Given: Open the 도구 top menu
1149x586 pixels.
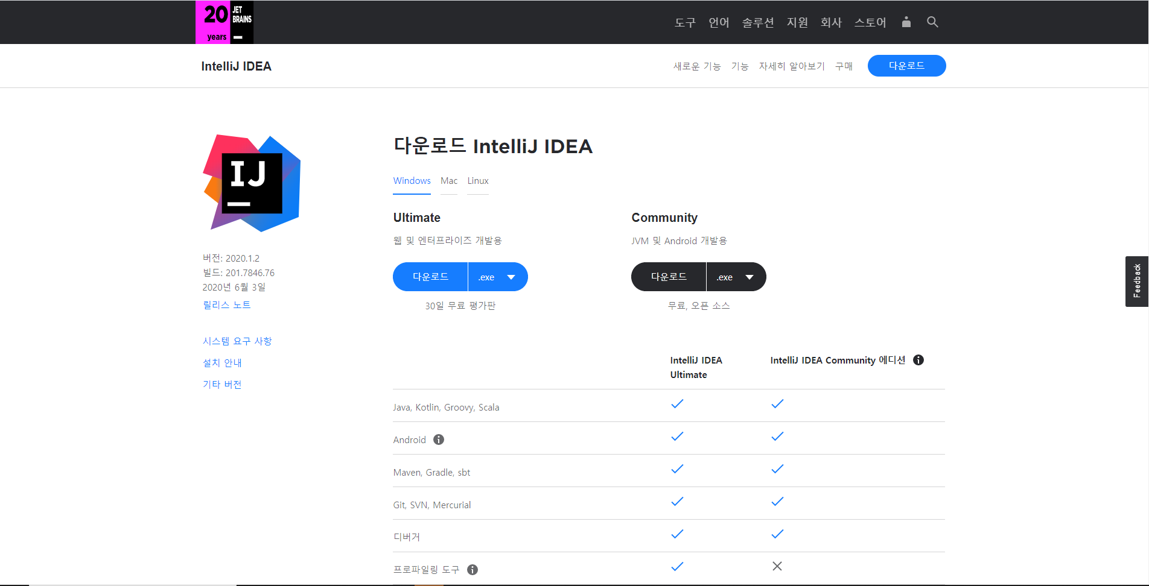Looking at the screenshot, I should pos(685,22).
